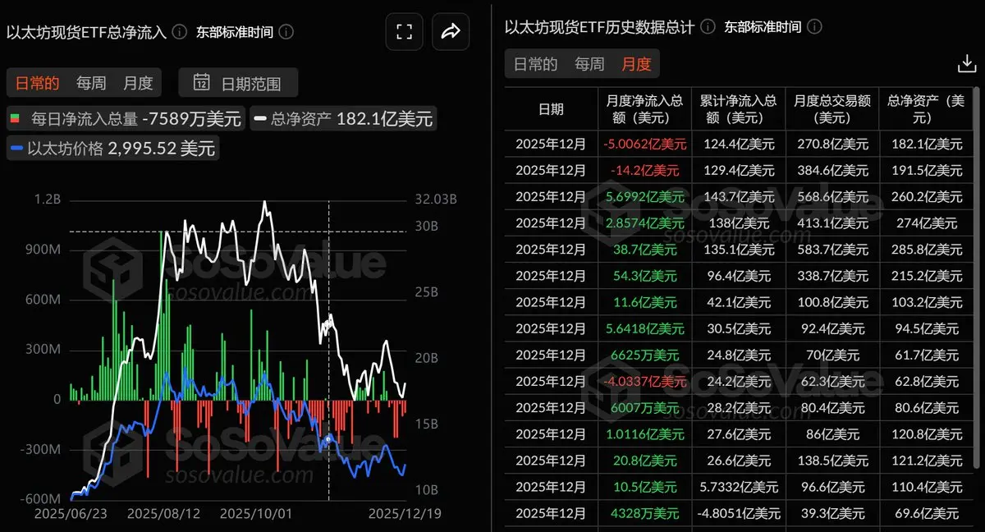Click the download icon above the table
985x532 pixels.
[966, 65]
